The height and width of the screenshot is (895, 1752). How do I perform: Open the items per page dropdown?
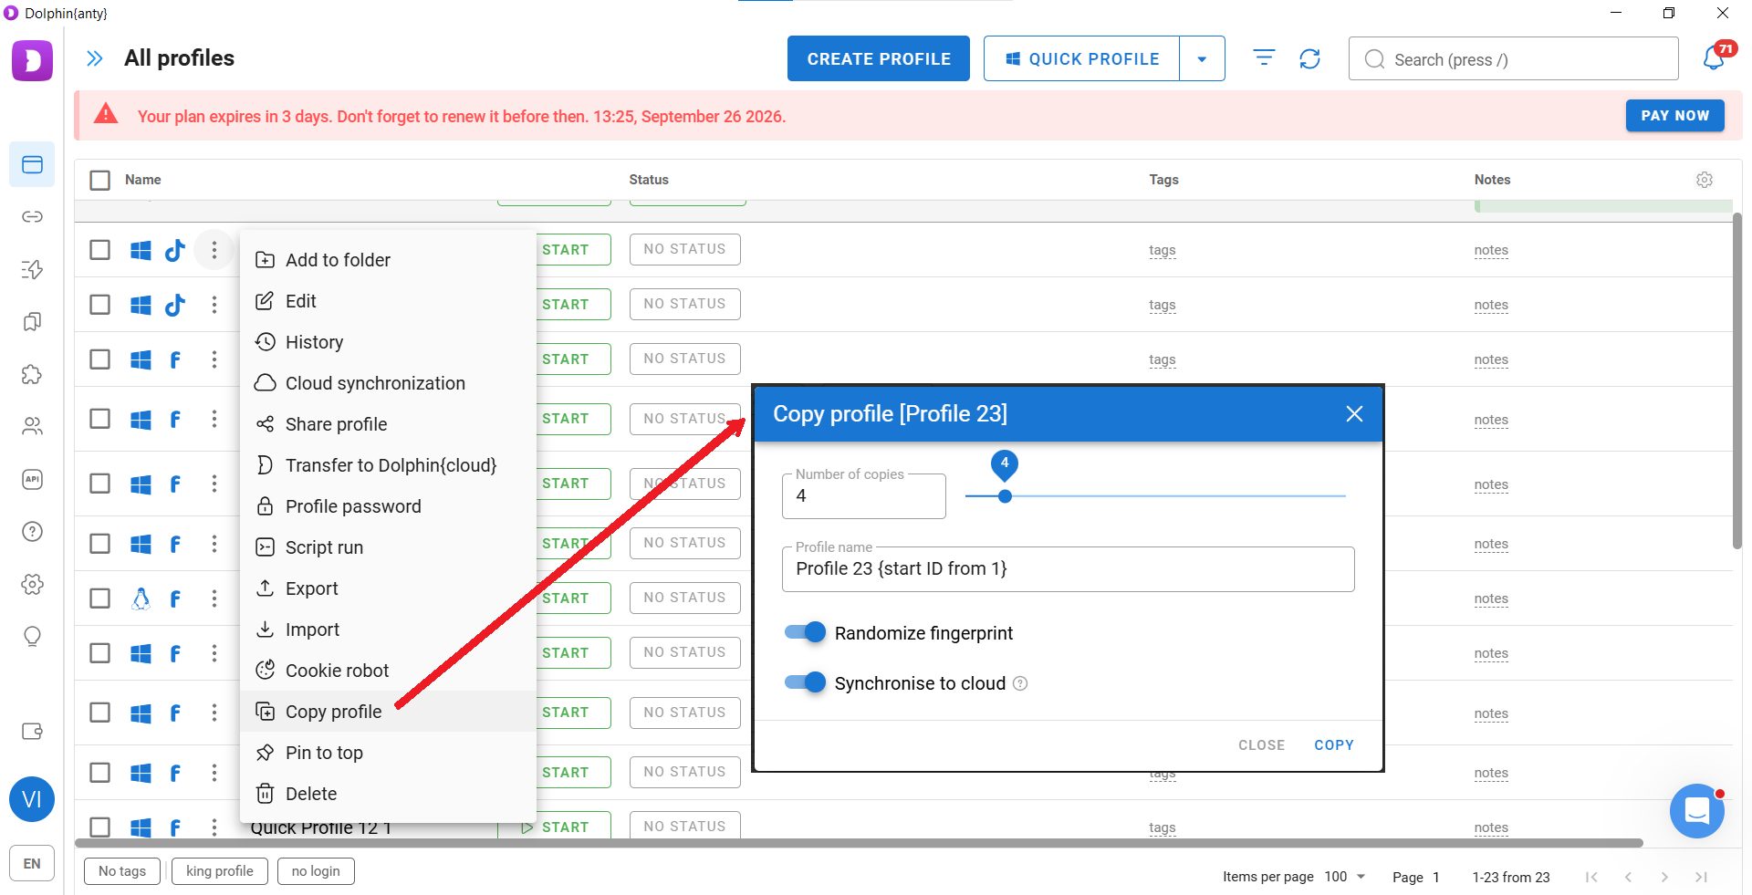pyautogui.click(x=1346, y=877)
